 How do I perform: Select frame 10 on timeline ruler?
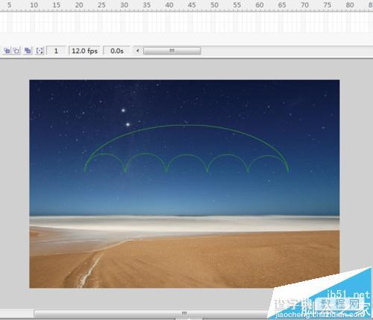coord(34,5)
